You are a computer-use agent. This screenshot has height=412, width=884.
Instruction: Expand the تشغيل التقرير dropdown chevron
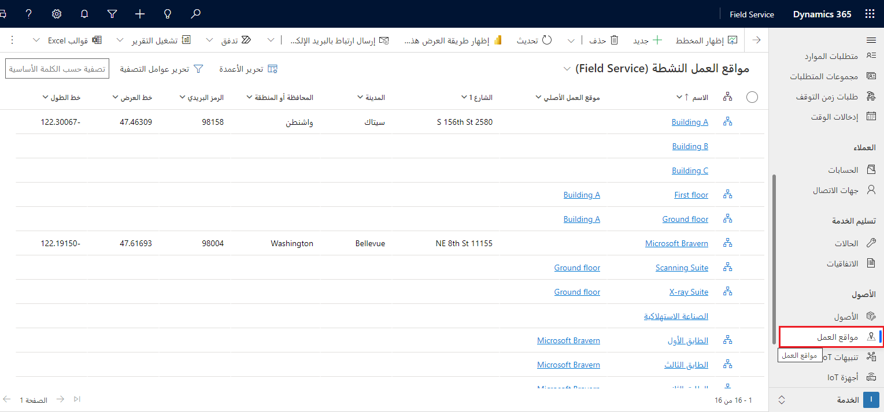pos(120,40)
